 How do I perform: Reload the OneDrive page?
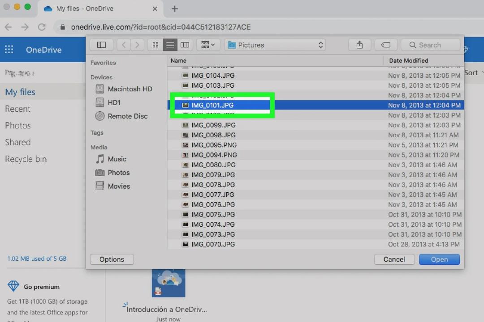click(42, 27)
